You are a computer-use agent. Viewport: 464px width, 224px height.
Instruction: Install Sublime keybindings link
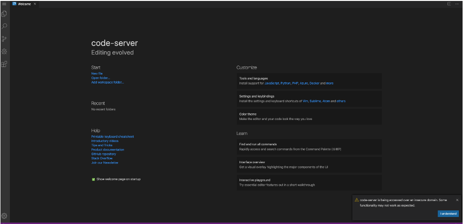coord(316,101)
